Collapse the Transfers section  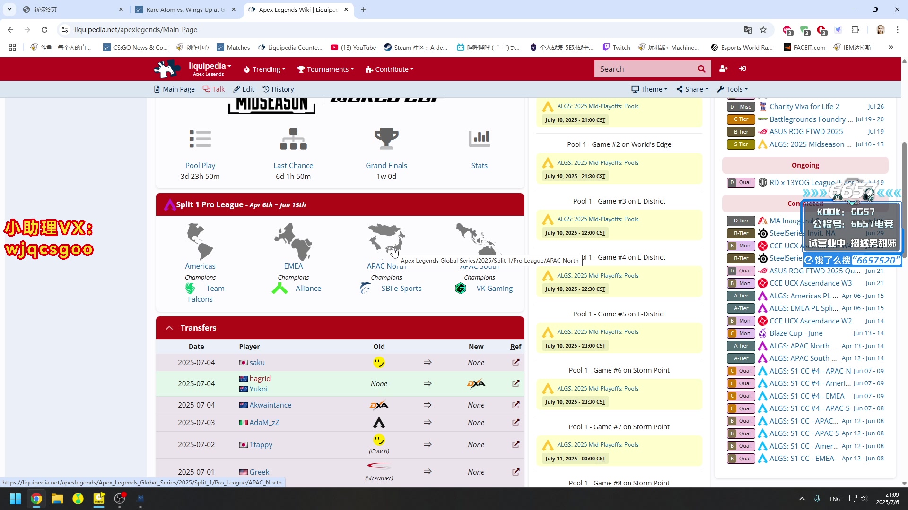click(x=169, y=328)
